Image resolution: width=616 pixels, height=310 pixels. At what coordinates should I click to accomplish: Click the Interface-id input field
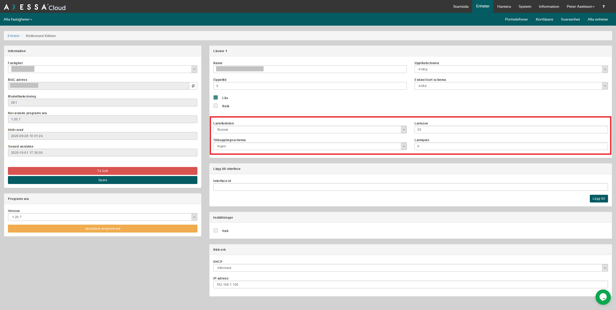[x=410, y=187]
